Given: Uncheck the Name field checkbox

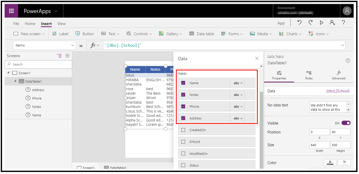Looking at the screenshot, I should tap(183, 83).
